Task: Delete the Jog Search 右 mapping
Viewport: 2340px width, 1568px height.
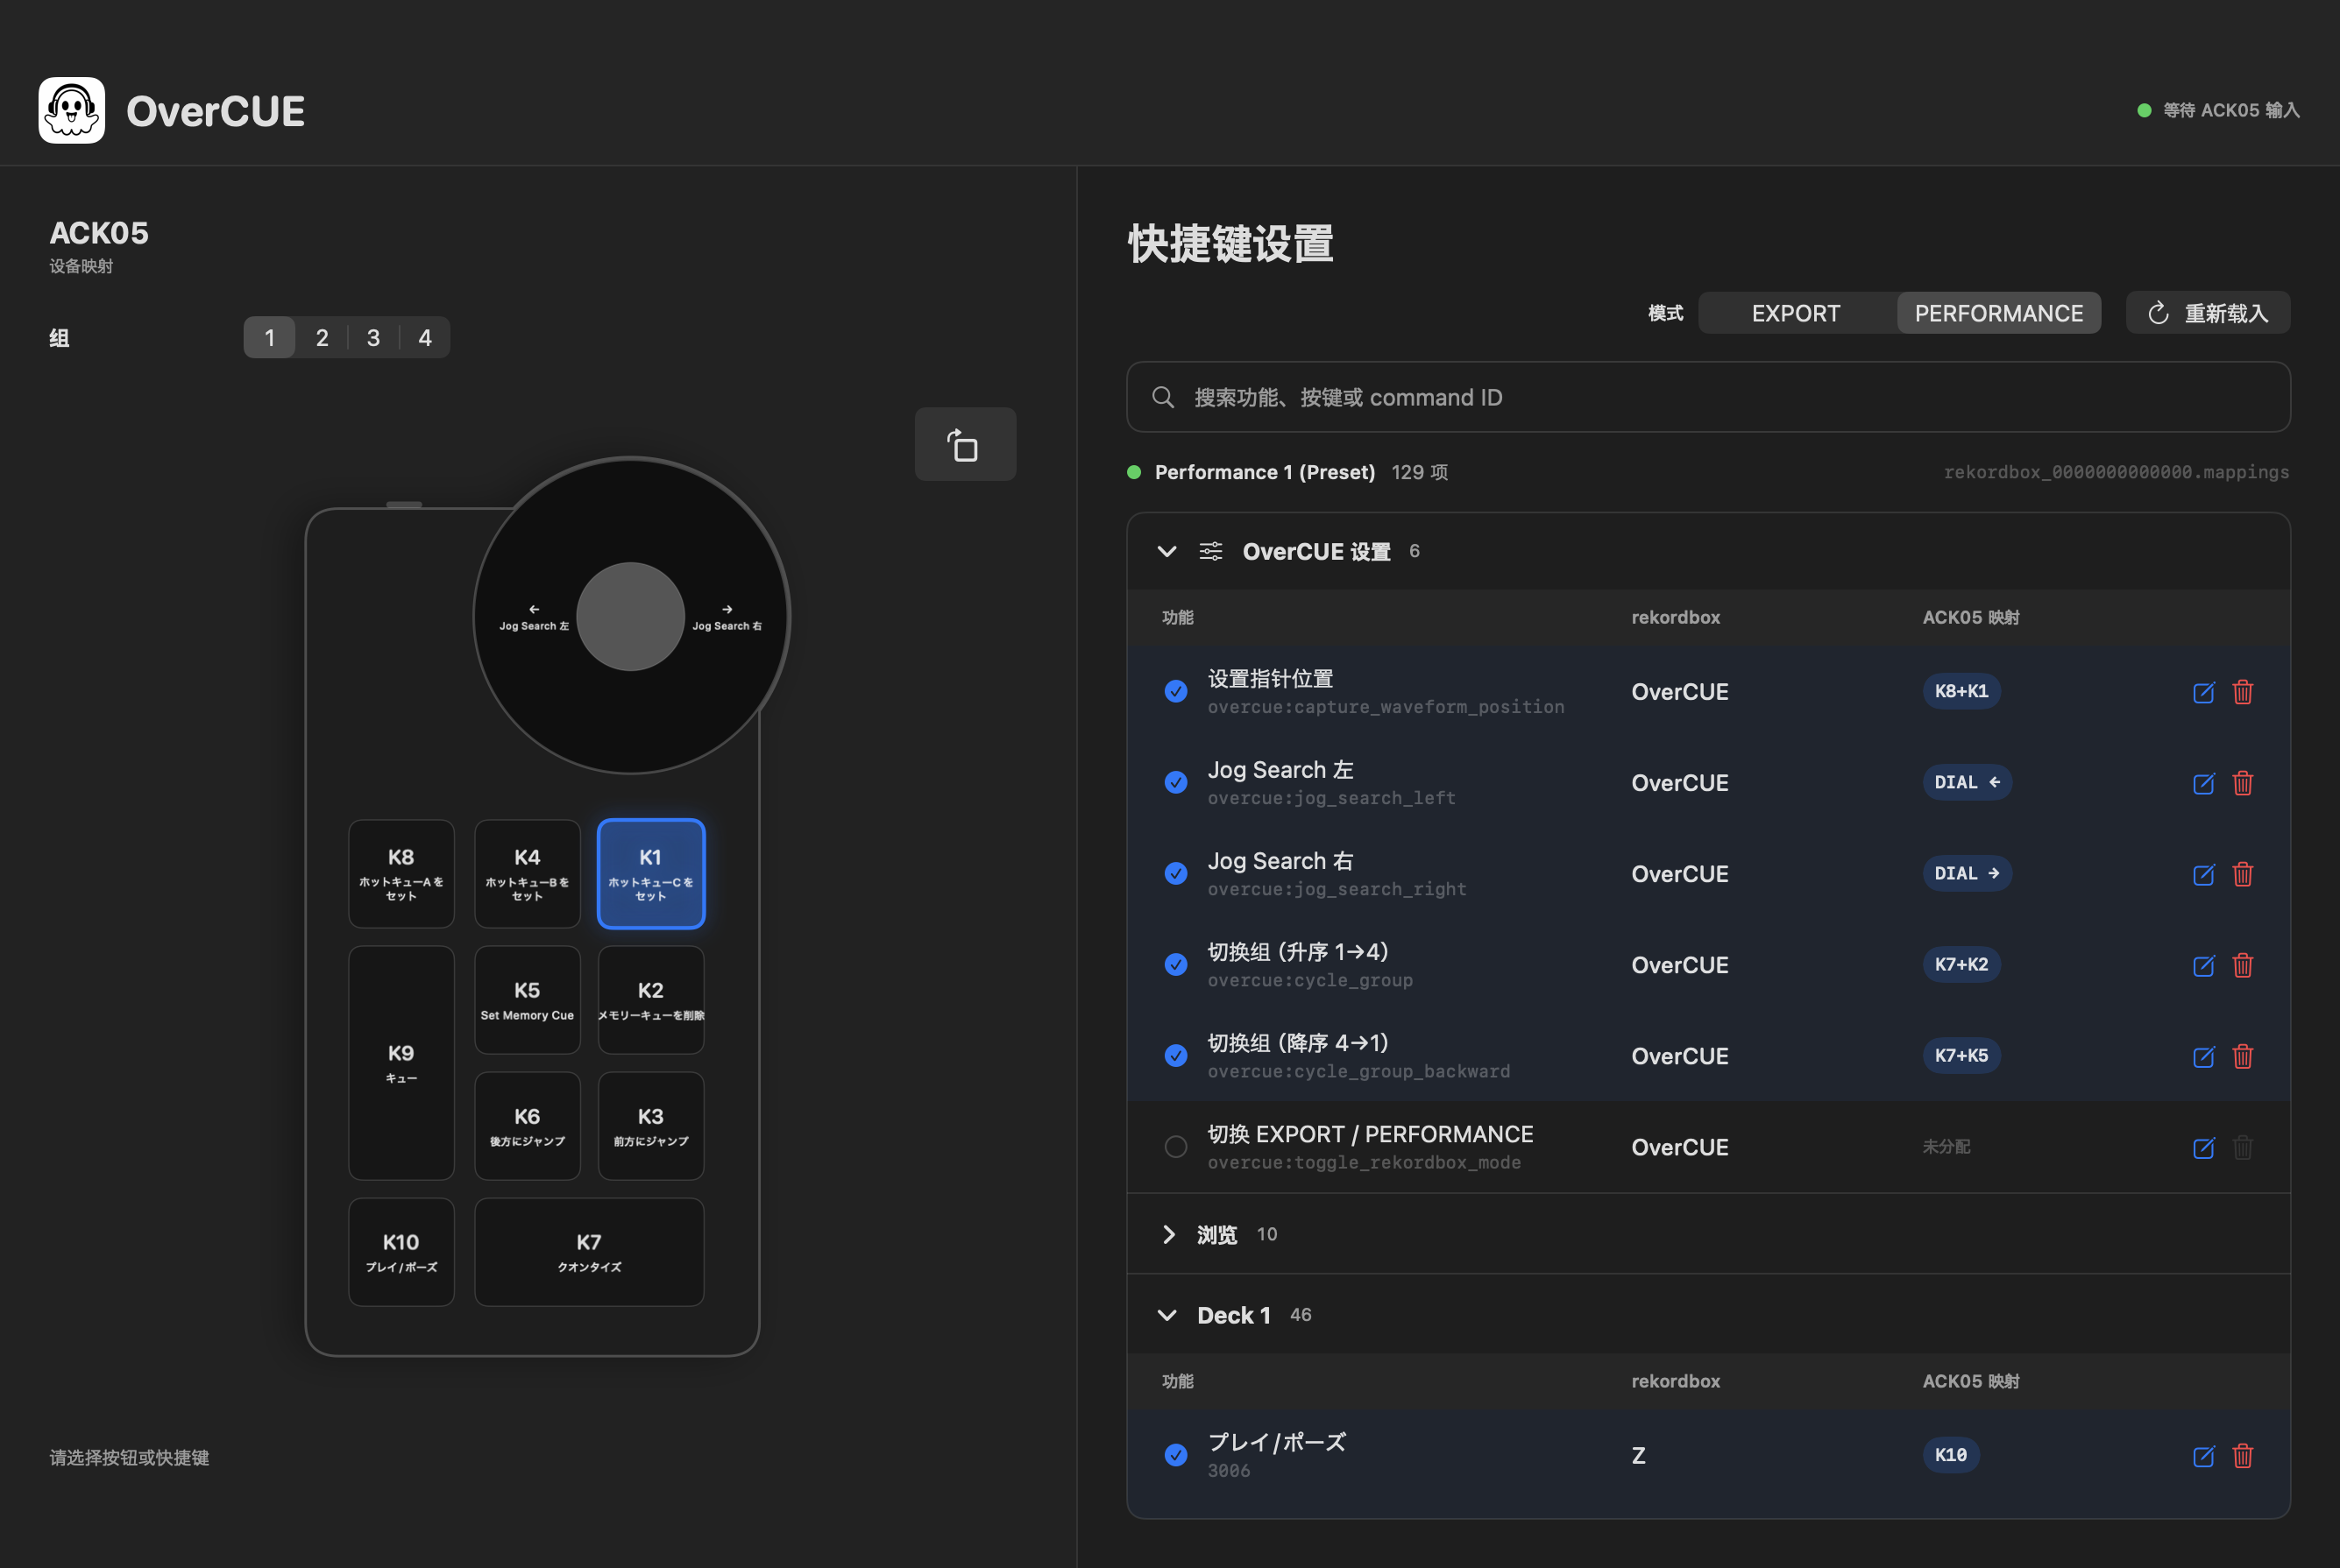Action: [2243, 874]
